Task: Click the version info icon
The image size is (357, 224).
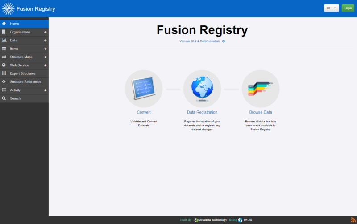Action: (224, 41)
